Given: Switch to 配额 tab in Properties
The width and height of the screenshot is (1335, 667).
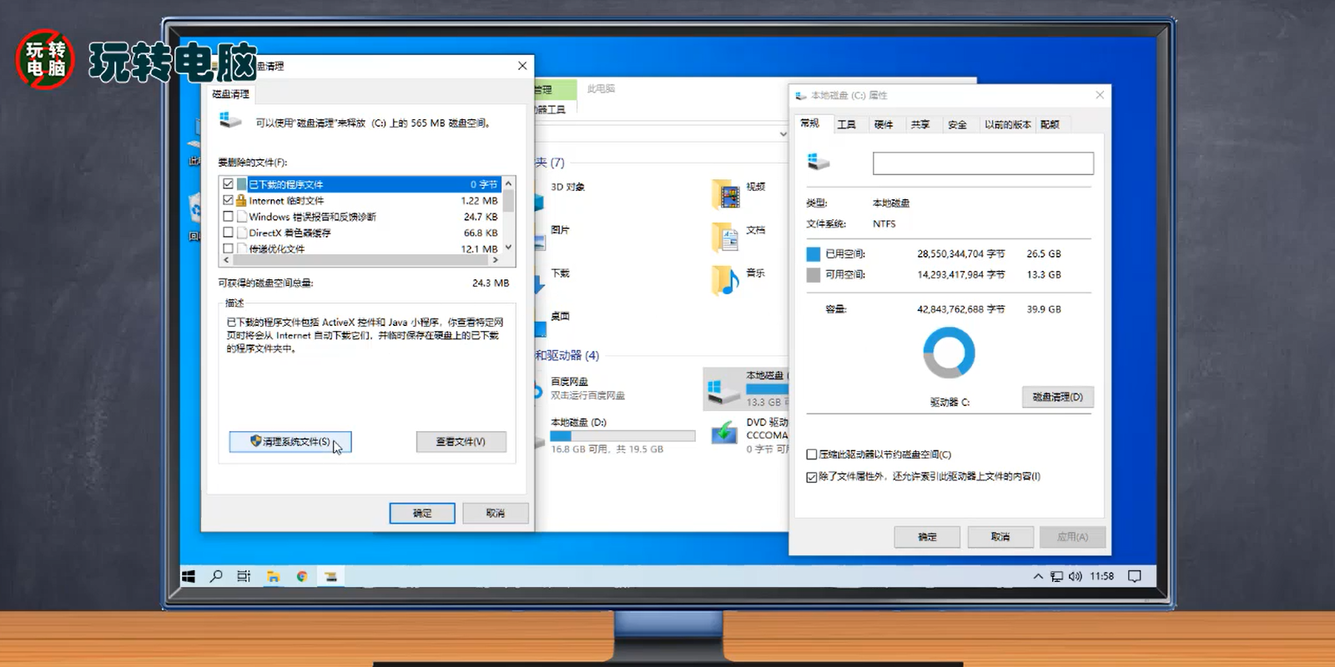Looking at the screenshot, I should 1050,124.
